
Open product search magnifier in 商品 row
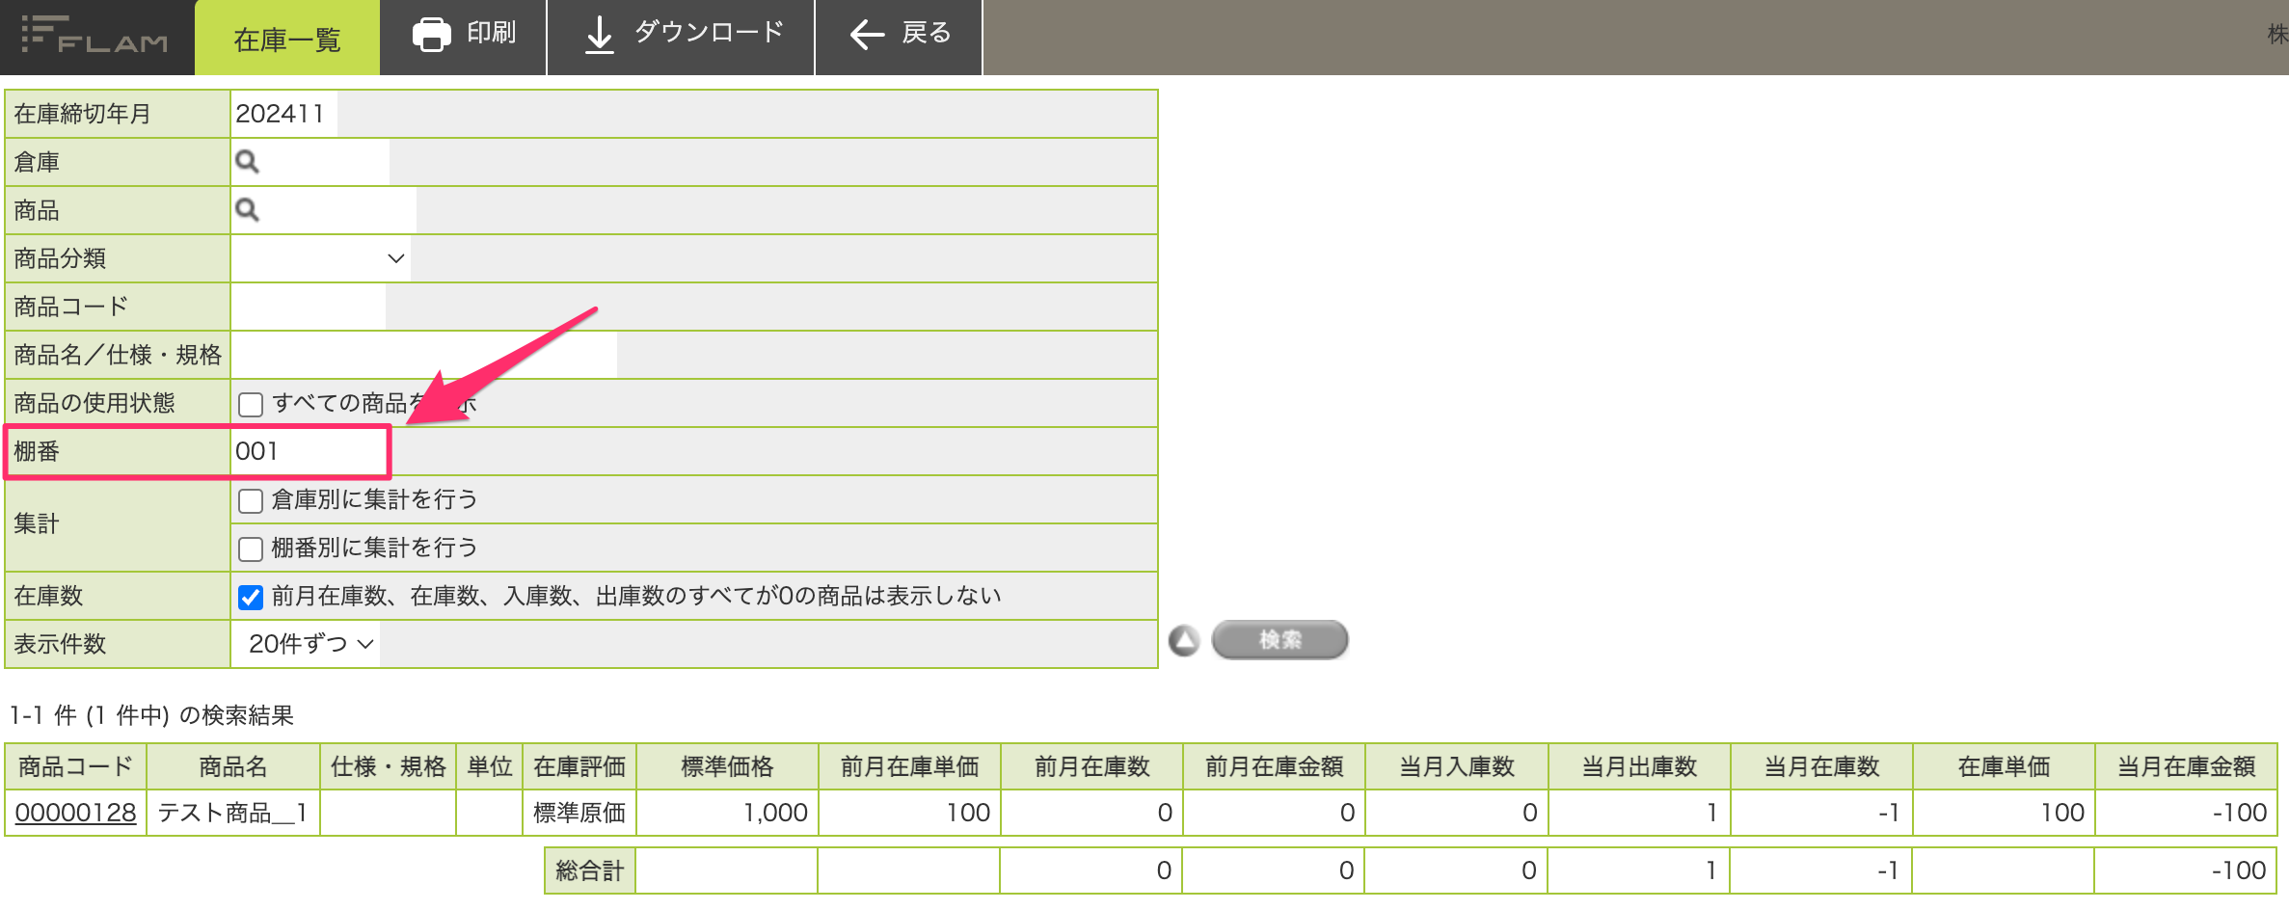tap(248, 210)
